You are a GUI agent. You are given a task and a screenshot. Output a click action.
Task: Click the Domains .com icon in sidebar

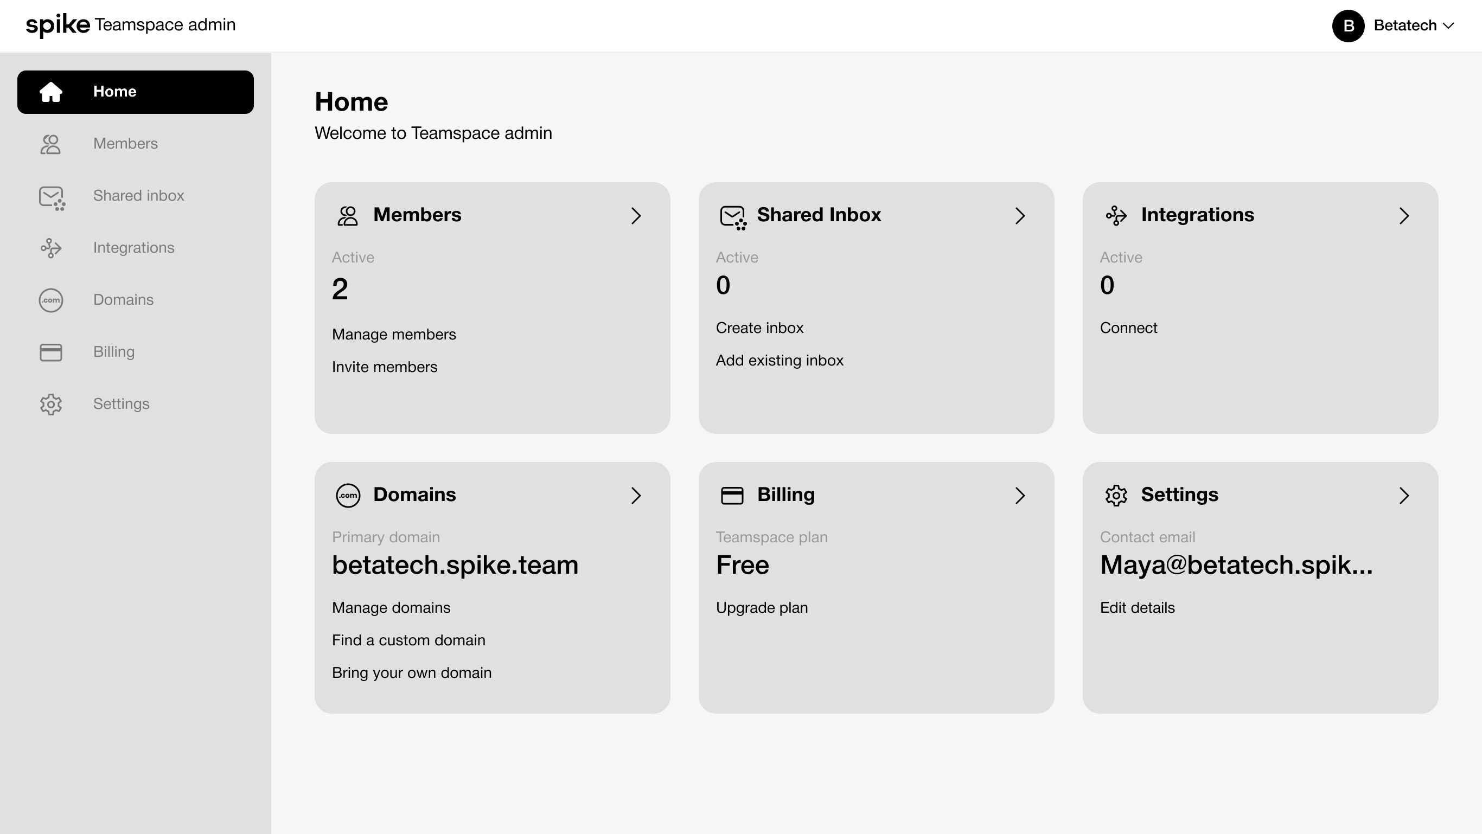click(x=50, y=300)
